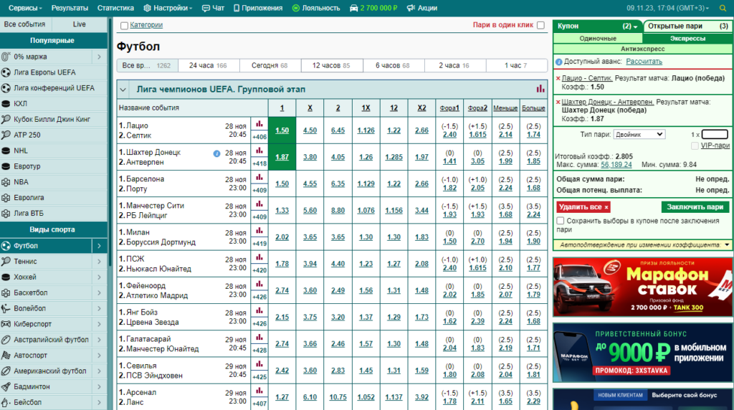Expand Баскетбол submenu arrow
This screenshot has height=410, width=734.
(99, 292)
